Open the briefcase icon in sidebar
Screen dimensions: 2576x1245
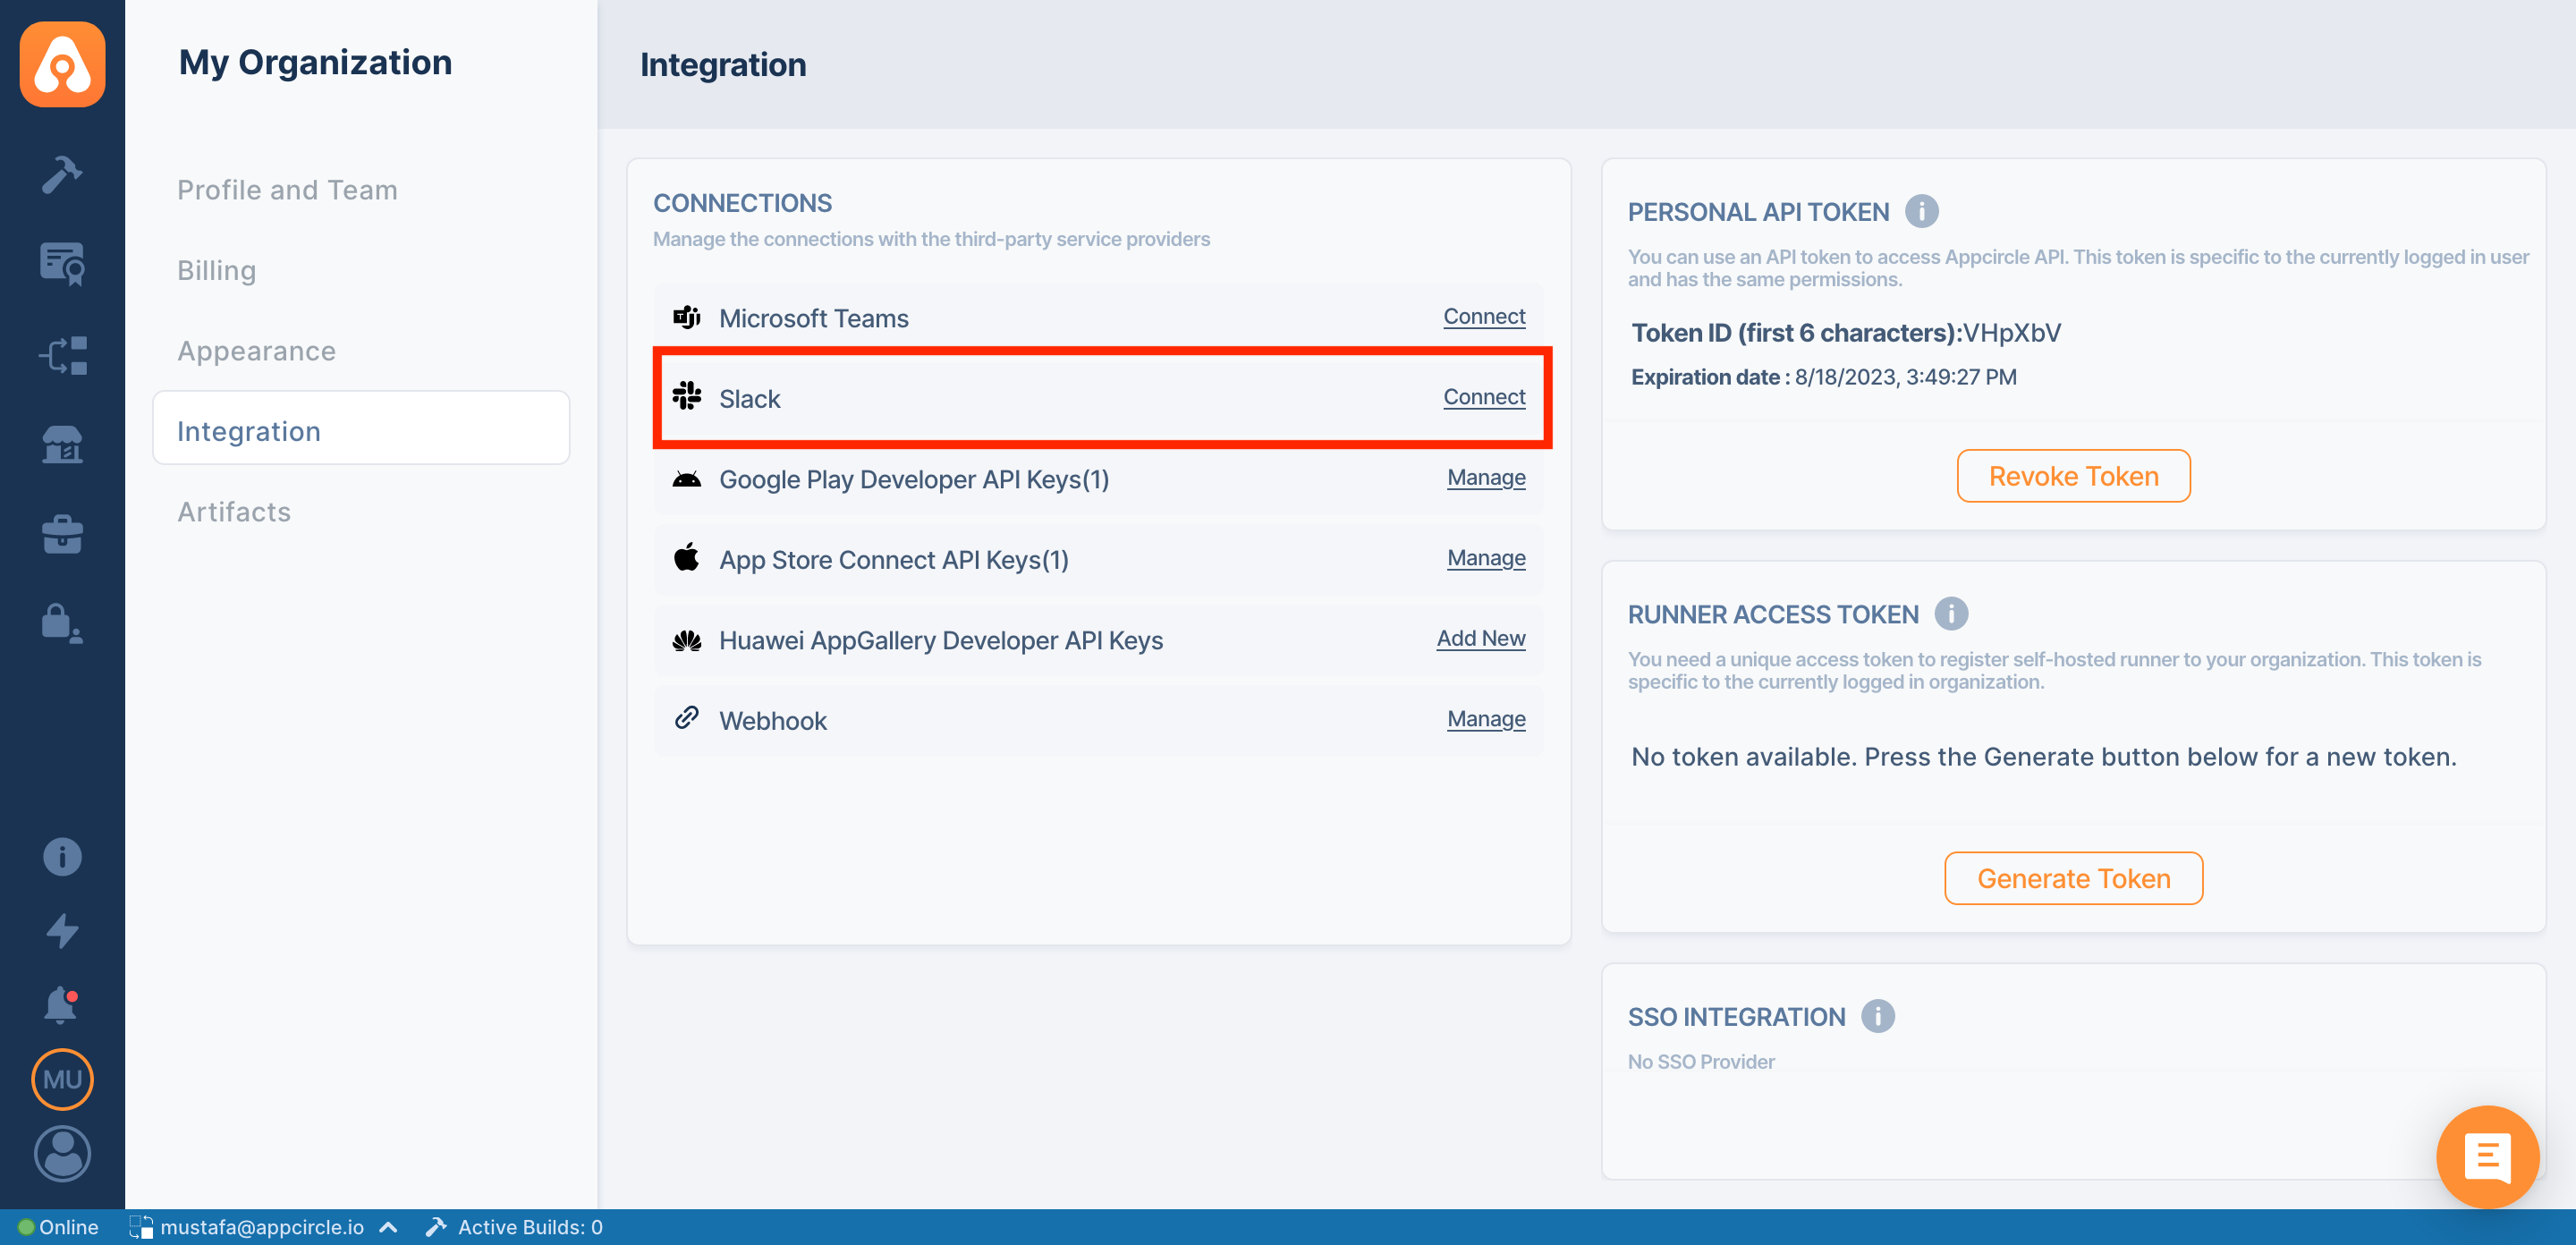coord(62,534)
